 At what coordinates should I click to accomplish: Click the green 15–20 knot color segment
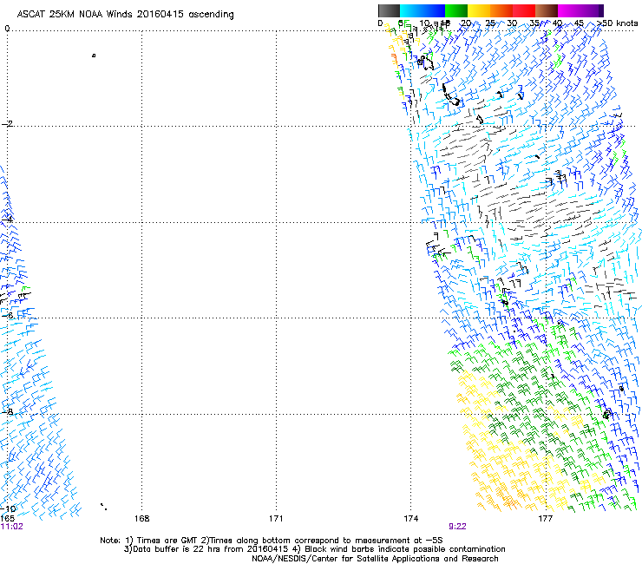coord(456,10)
